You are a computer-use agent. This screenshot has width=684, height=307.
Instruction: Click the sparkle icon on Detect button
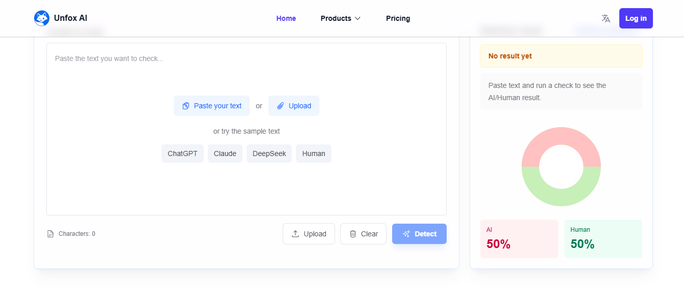[406, 234]
